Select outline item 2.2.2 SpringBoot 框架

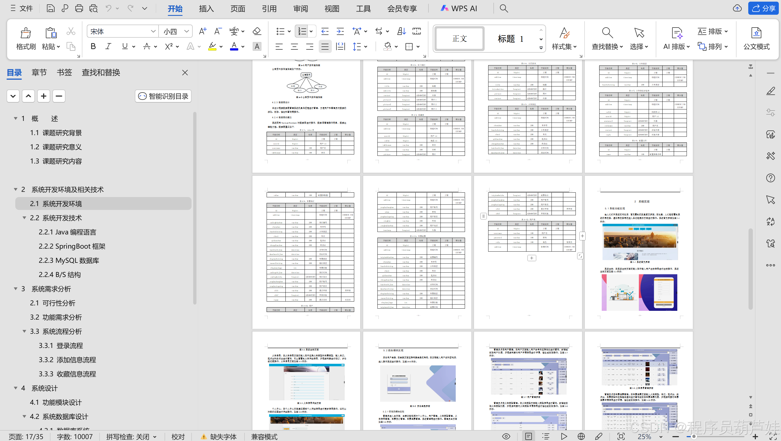coord(72,246)
